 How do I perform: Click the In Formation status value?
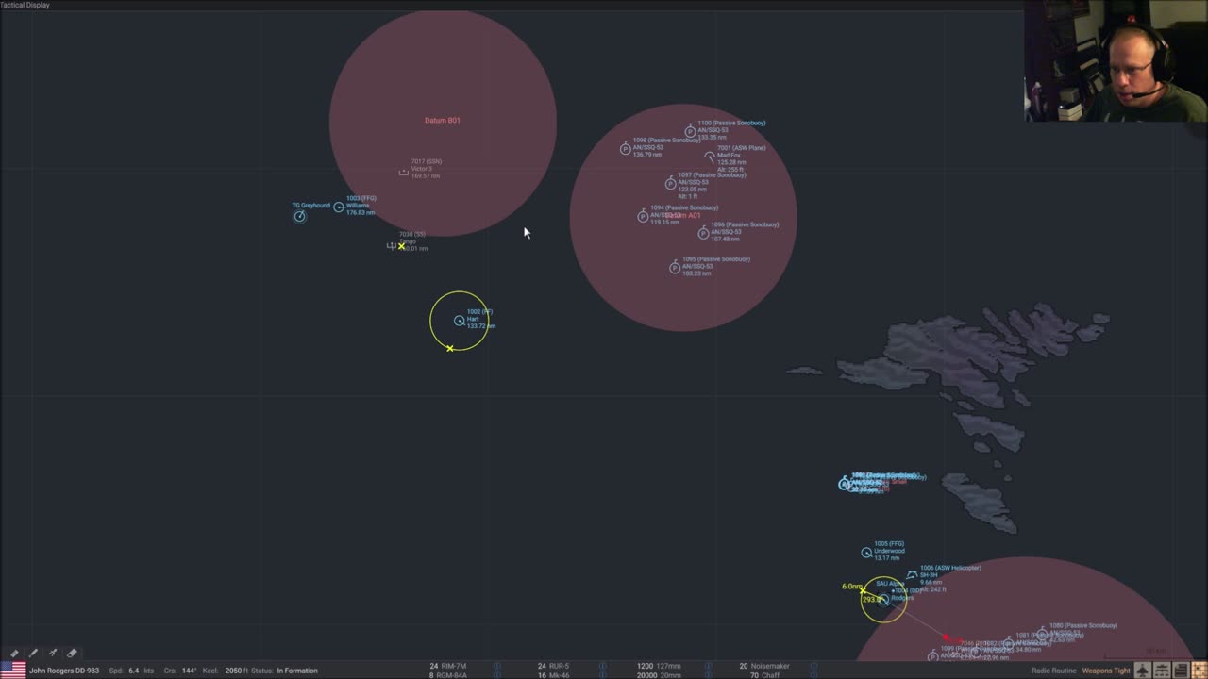tap(297, 671)
